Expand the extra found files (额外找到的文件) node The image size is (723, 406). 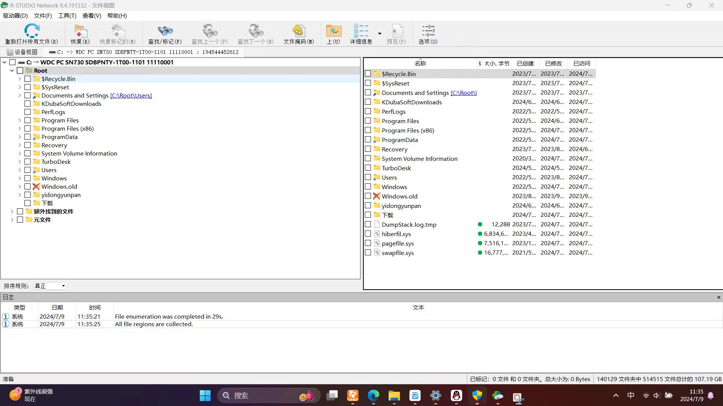coord(12,212)
